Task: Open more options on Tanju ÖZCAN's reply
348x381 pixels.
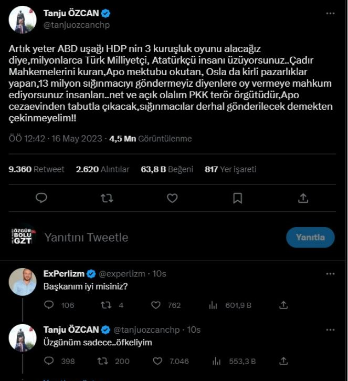Action: (330, 329)
